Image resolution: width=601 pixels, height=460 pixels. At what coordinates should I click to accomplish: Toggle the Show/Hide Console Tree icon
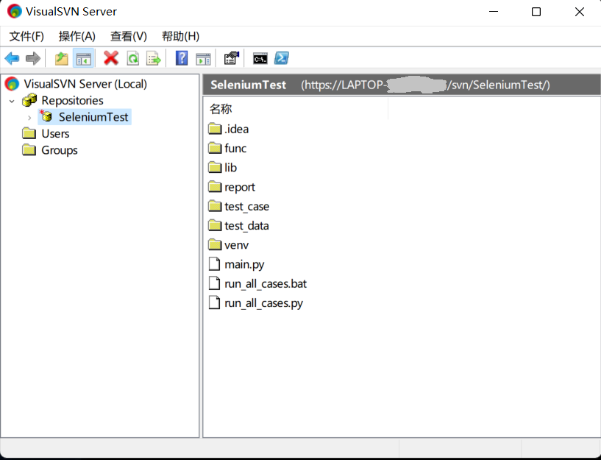click(x=84, y=59)
